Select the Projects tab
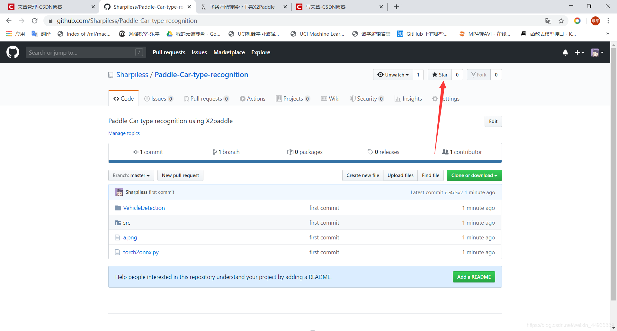The width and height of the screenshot is (617, 331). click(293, 99)
